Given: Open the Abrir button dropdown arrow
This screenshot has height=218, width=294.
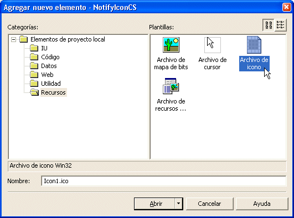Looking at the screenshot, I should pyautogui.click(x=179, y=204).
